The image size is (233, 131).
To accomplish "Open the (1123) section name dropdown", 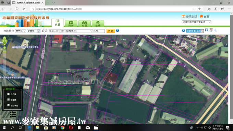I will pos(77,31).
